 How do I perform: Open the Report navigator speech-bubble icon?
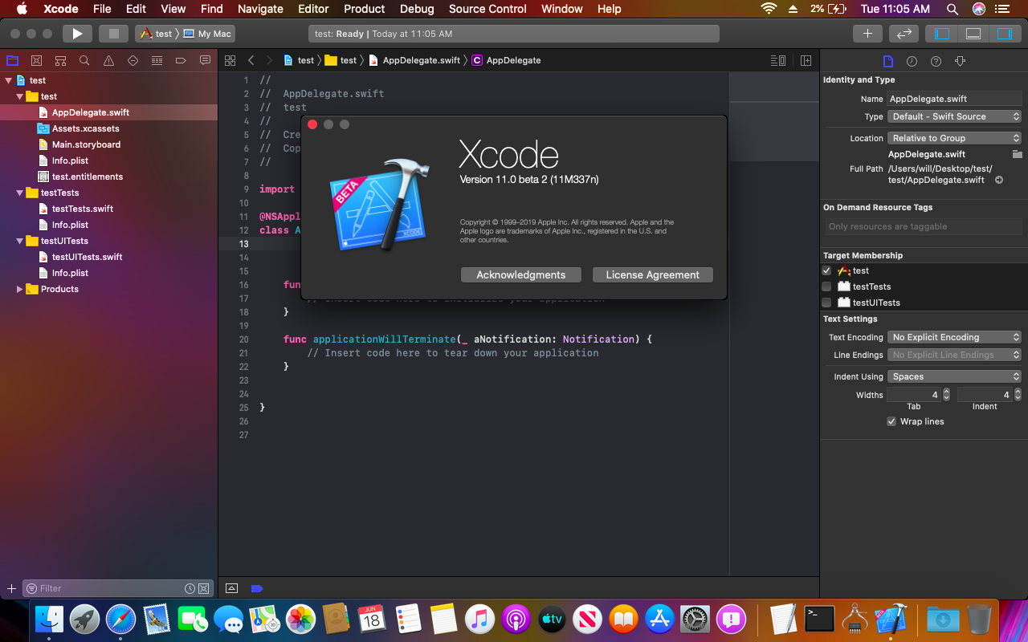205,60
